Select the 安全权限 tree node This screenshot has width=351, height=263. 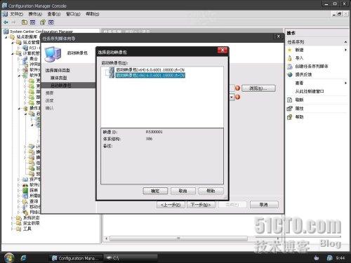tap(31, 223)
